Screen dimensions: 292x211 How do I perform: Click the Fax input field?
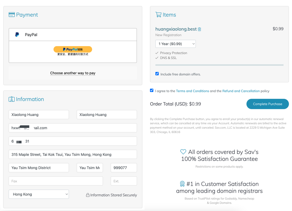click(56, 181)
